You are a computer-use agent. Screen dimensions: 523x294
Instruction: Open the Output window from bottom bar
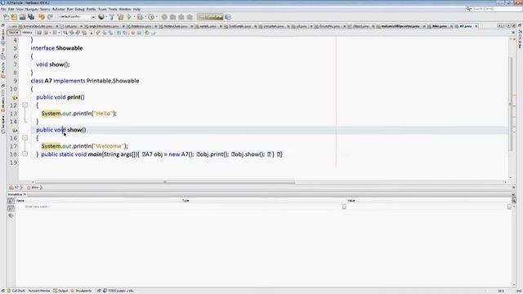point(60,291)
